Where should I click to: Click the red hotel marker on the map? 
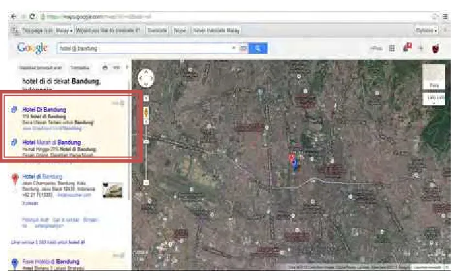(291, 158)
